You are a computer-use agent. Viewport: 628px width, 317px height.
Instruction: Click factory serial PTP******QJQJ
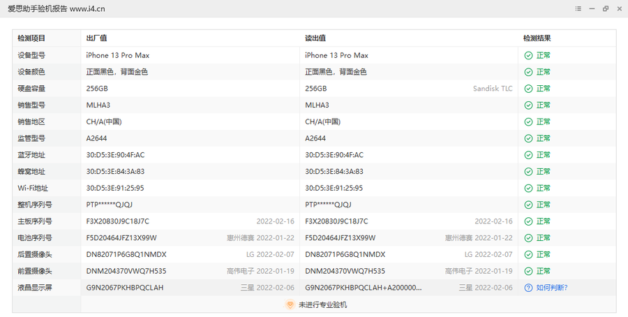110,205
